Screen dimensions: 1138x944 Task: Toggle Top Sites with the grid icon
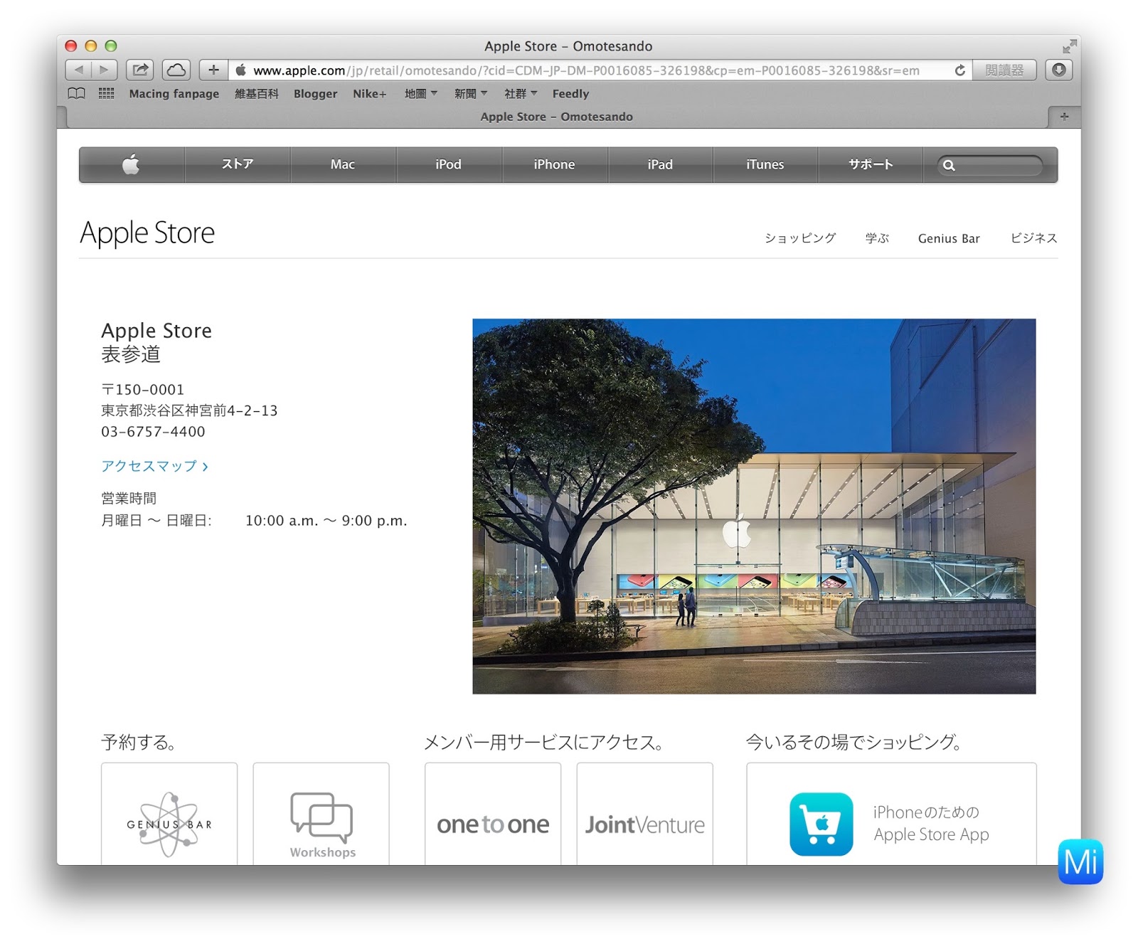tap(105, 93)
